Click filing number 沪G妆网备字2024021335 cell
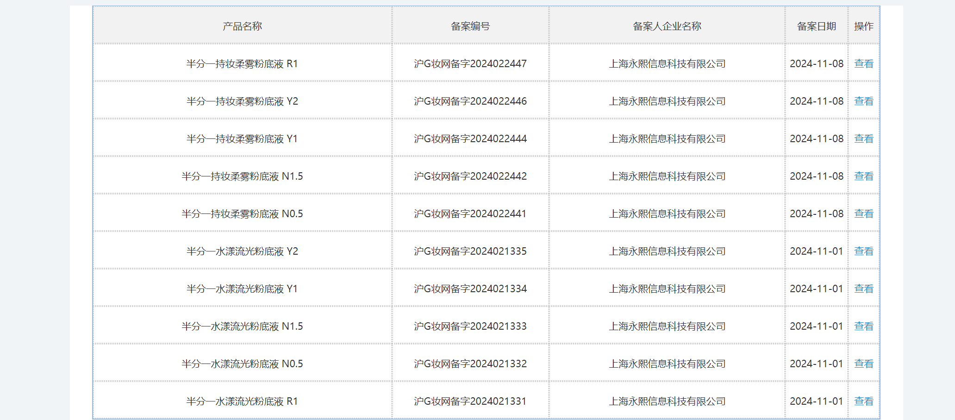Image resolution: width=955 pixels, height=420 pixels. pyautogui.click(x=470, y=251)
